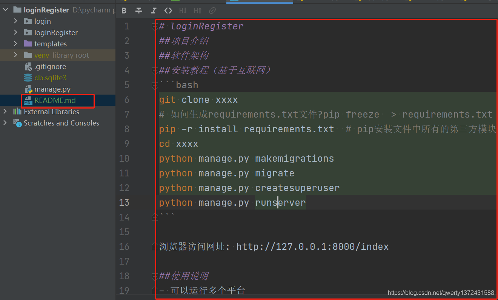This screenshot has width=498, height=300.
Task: Fold the section at line 18
Action: pyautogui.click(x=155, y=276)
